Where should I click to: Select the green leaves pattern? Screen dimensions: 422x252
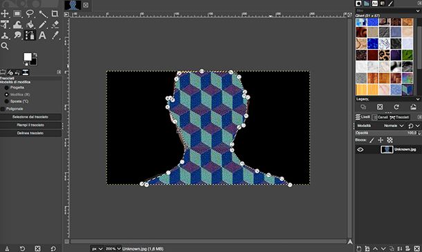coord(407,55)
